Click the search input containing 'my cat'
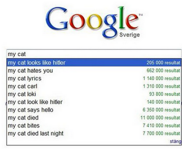The width and height of the screenshot is (182, 152). [x=94, y=54]
